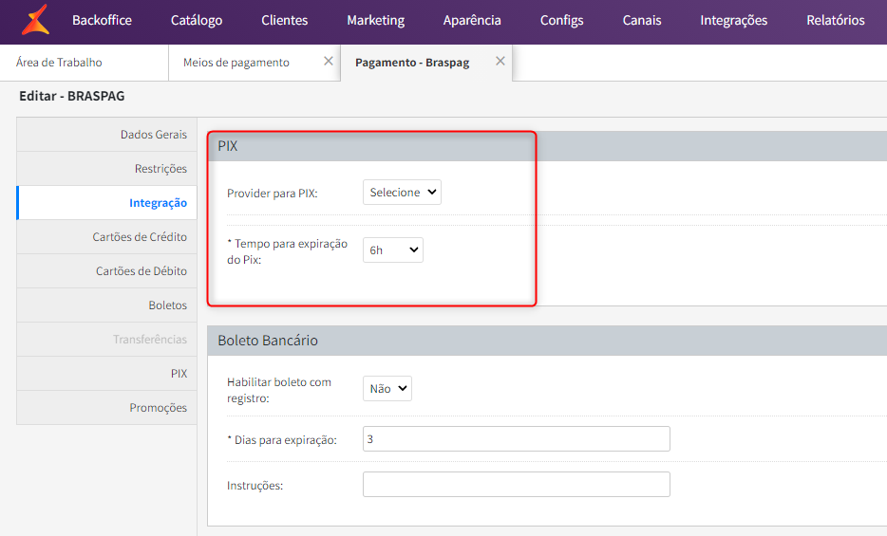
Task: Open the Clientes menu
Action: (x=285, y=20)
